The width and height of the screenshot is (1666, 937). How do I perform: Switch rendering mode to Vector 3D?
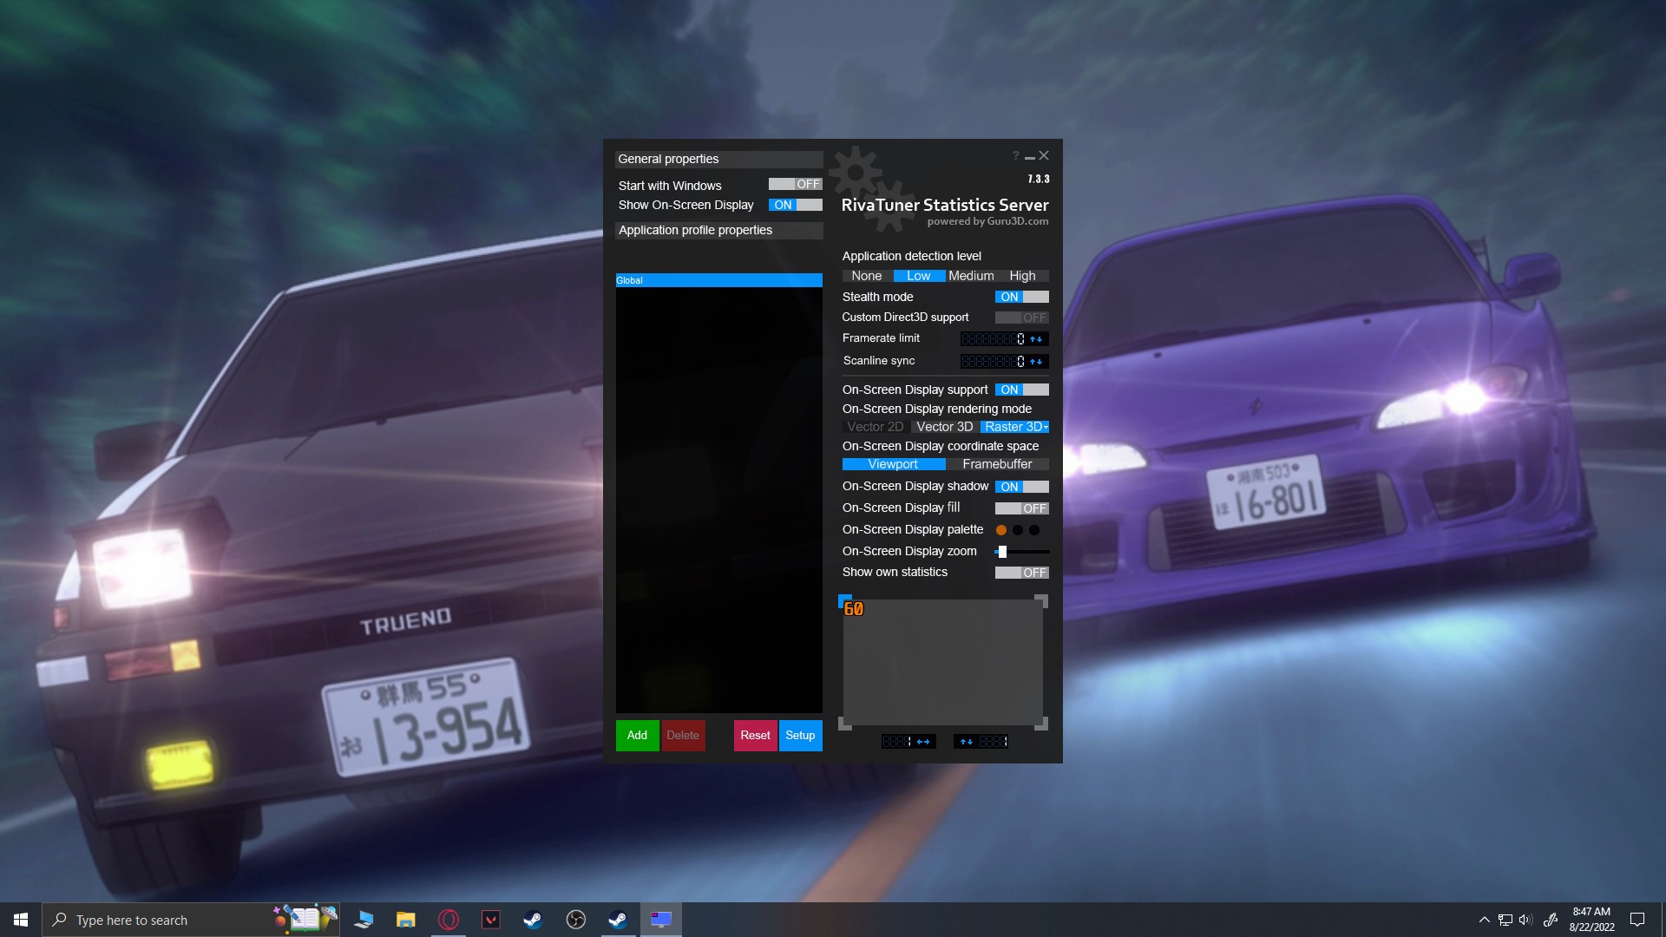tap(945, 427)
